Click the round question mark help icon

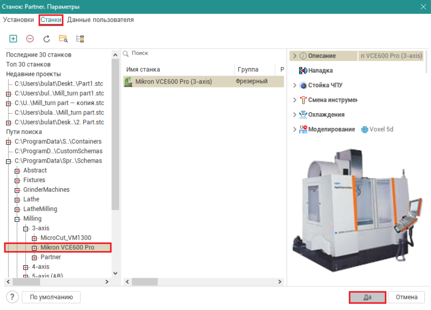(12, 297)
